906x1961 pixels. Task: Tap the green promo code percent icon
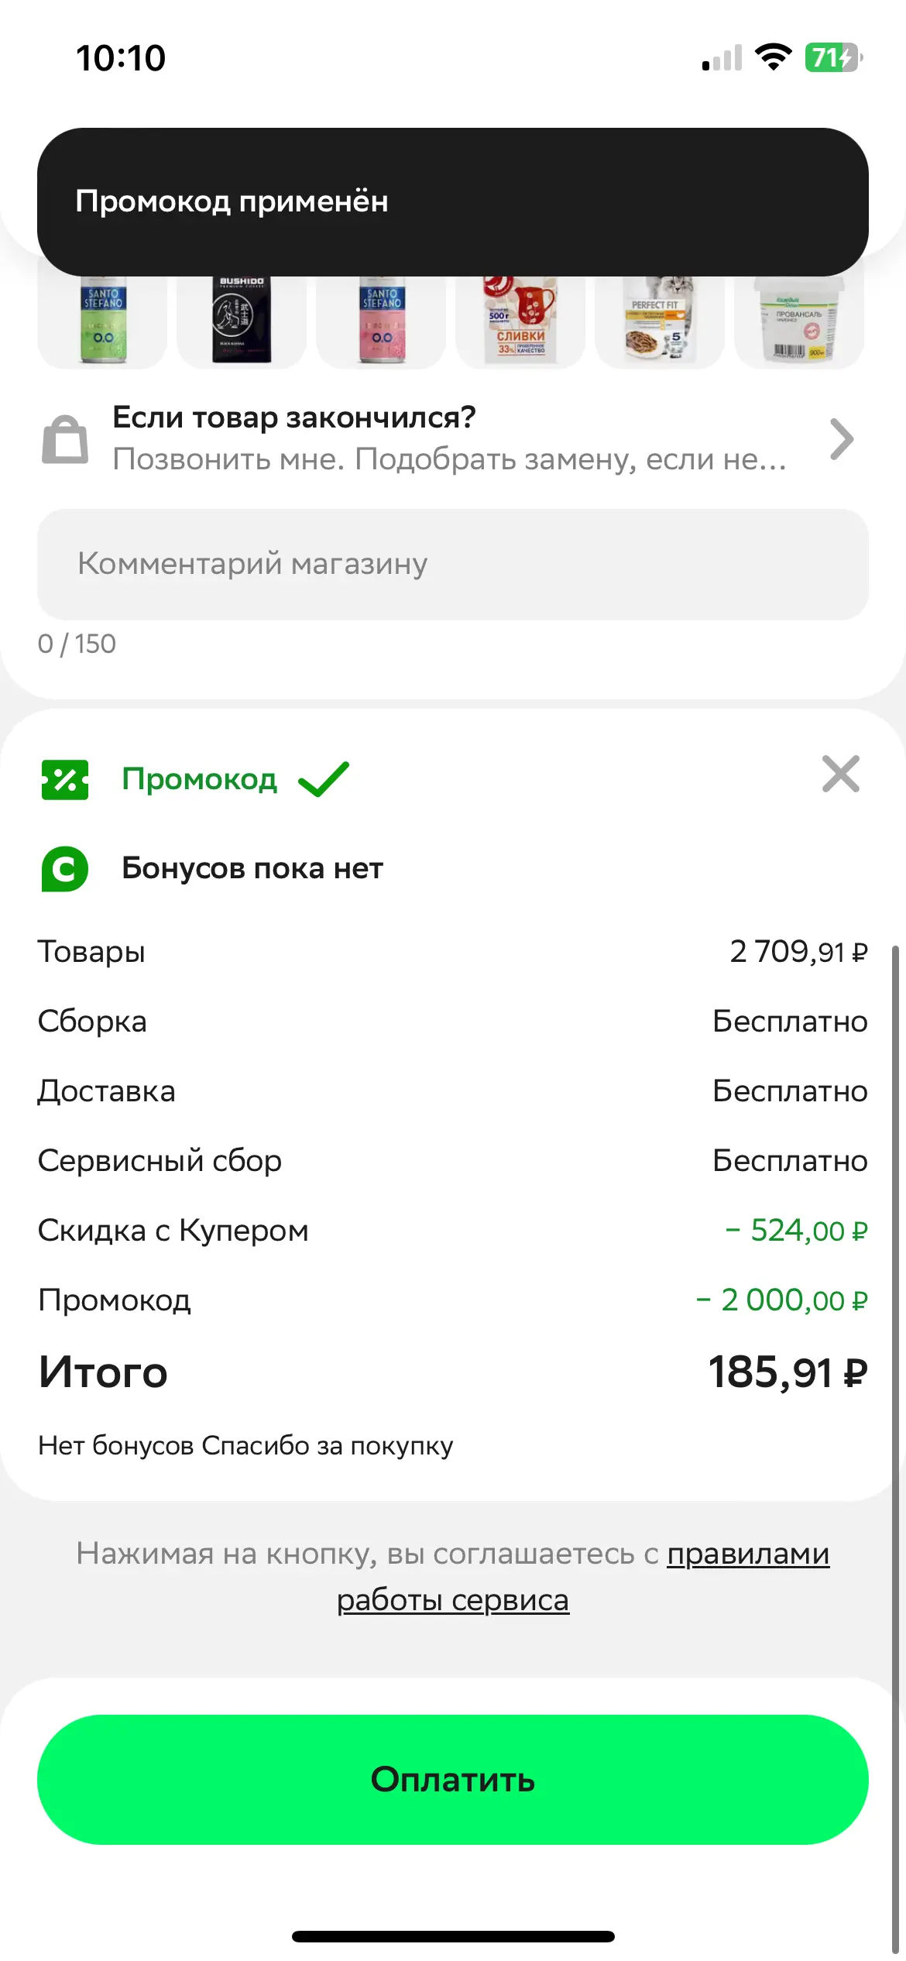65,779
